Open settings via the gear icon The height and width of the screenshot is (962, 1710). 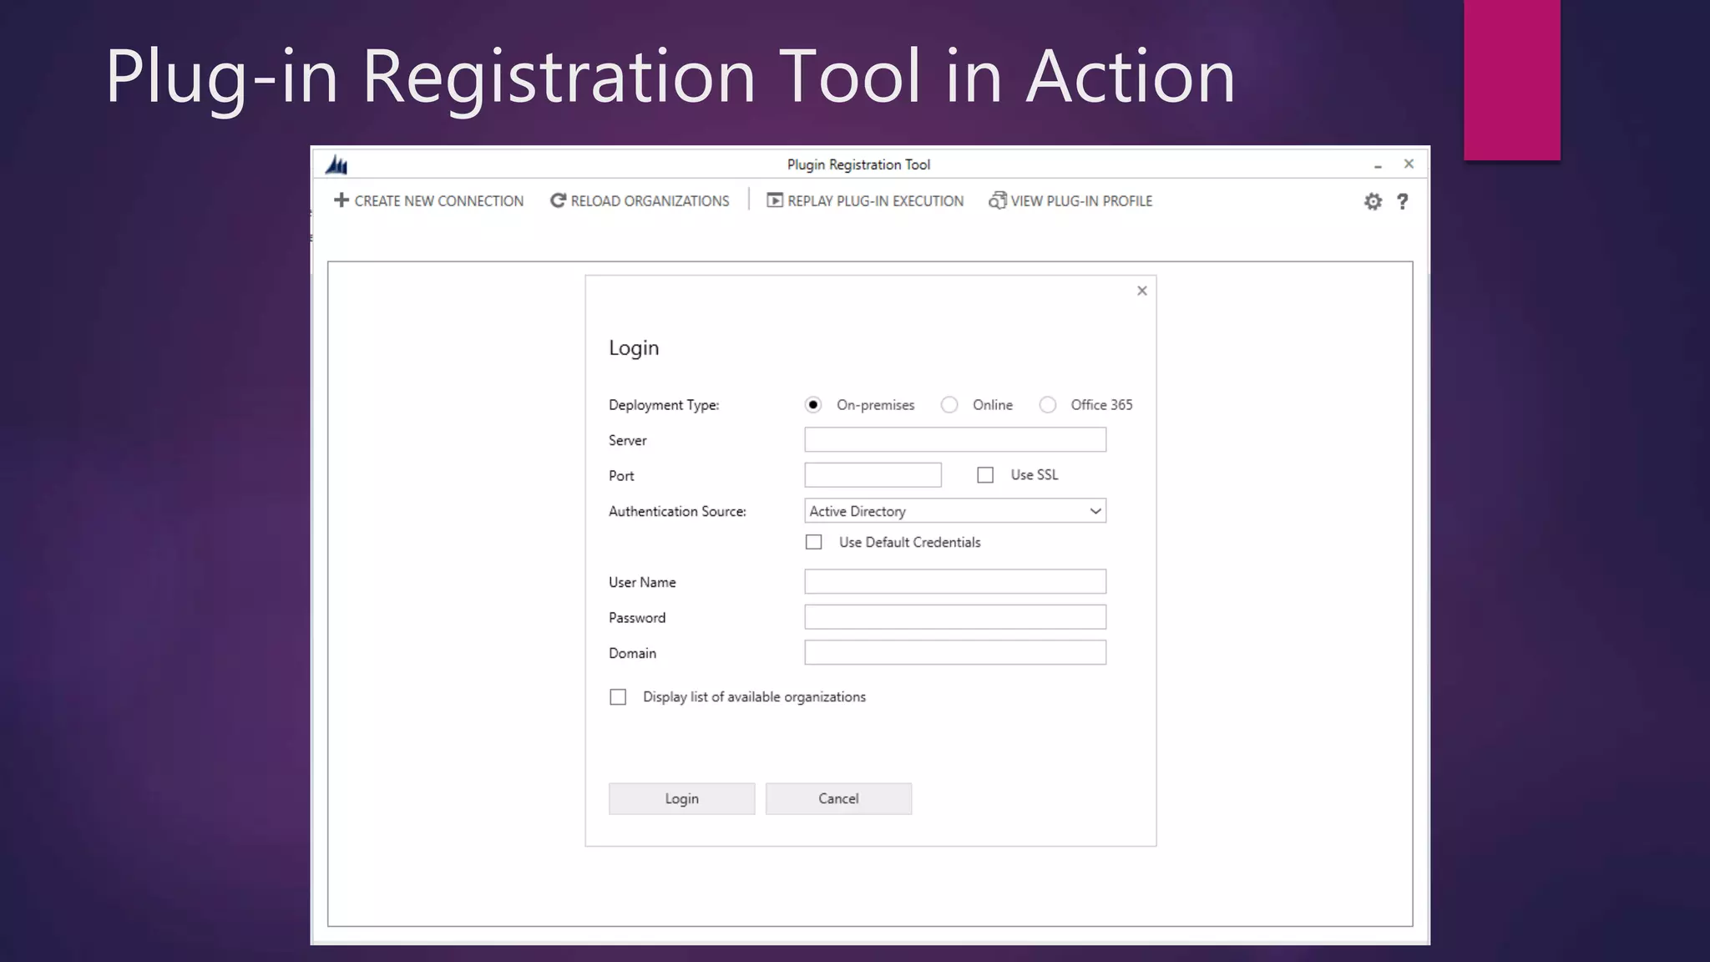1373,201
